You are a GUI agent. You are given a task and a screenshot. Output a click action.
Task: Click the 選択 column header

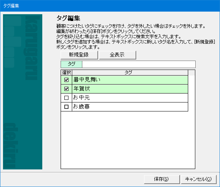point(66,73)
